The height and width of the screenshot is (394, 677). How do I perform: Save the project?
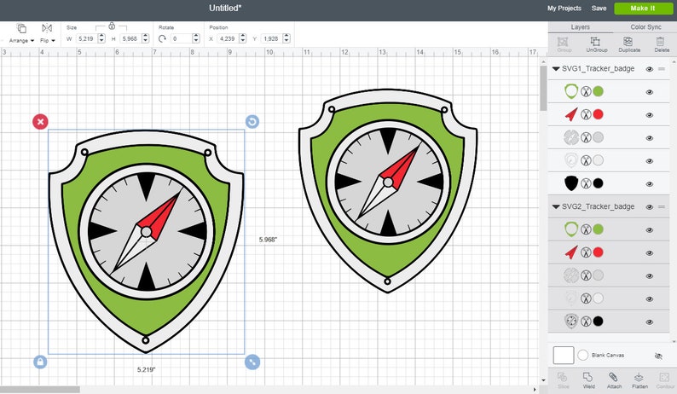599,9
